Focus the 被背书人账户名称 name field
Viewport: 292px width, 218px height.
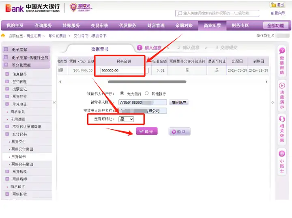click(x=143, y=111)
